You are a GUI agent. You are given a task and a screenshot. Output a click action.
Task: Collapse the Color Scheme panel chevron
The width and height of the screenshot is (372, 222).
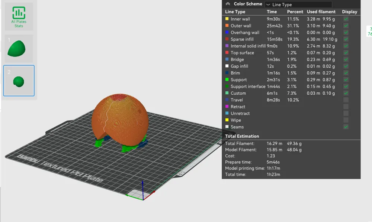tap(228, 4)
